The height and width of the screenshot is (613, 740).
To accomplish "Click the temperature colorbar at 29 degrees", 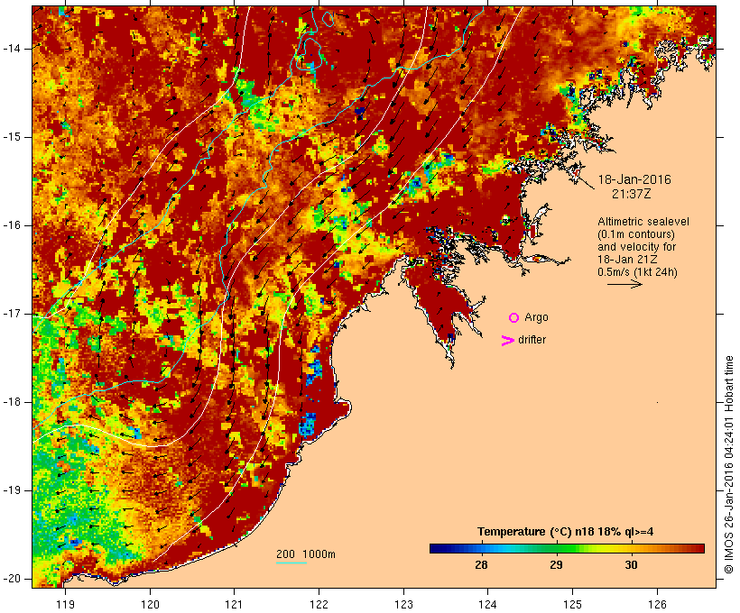I will click(x=557, y=548).
